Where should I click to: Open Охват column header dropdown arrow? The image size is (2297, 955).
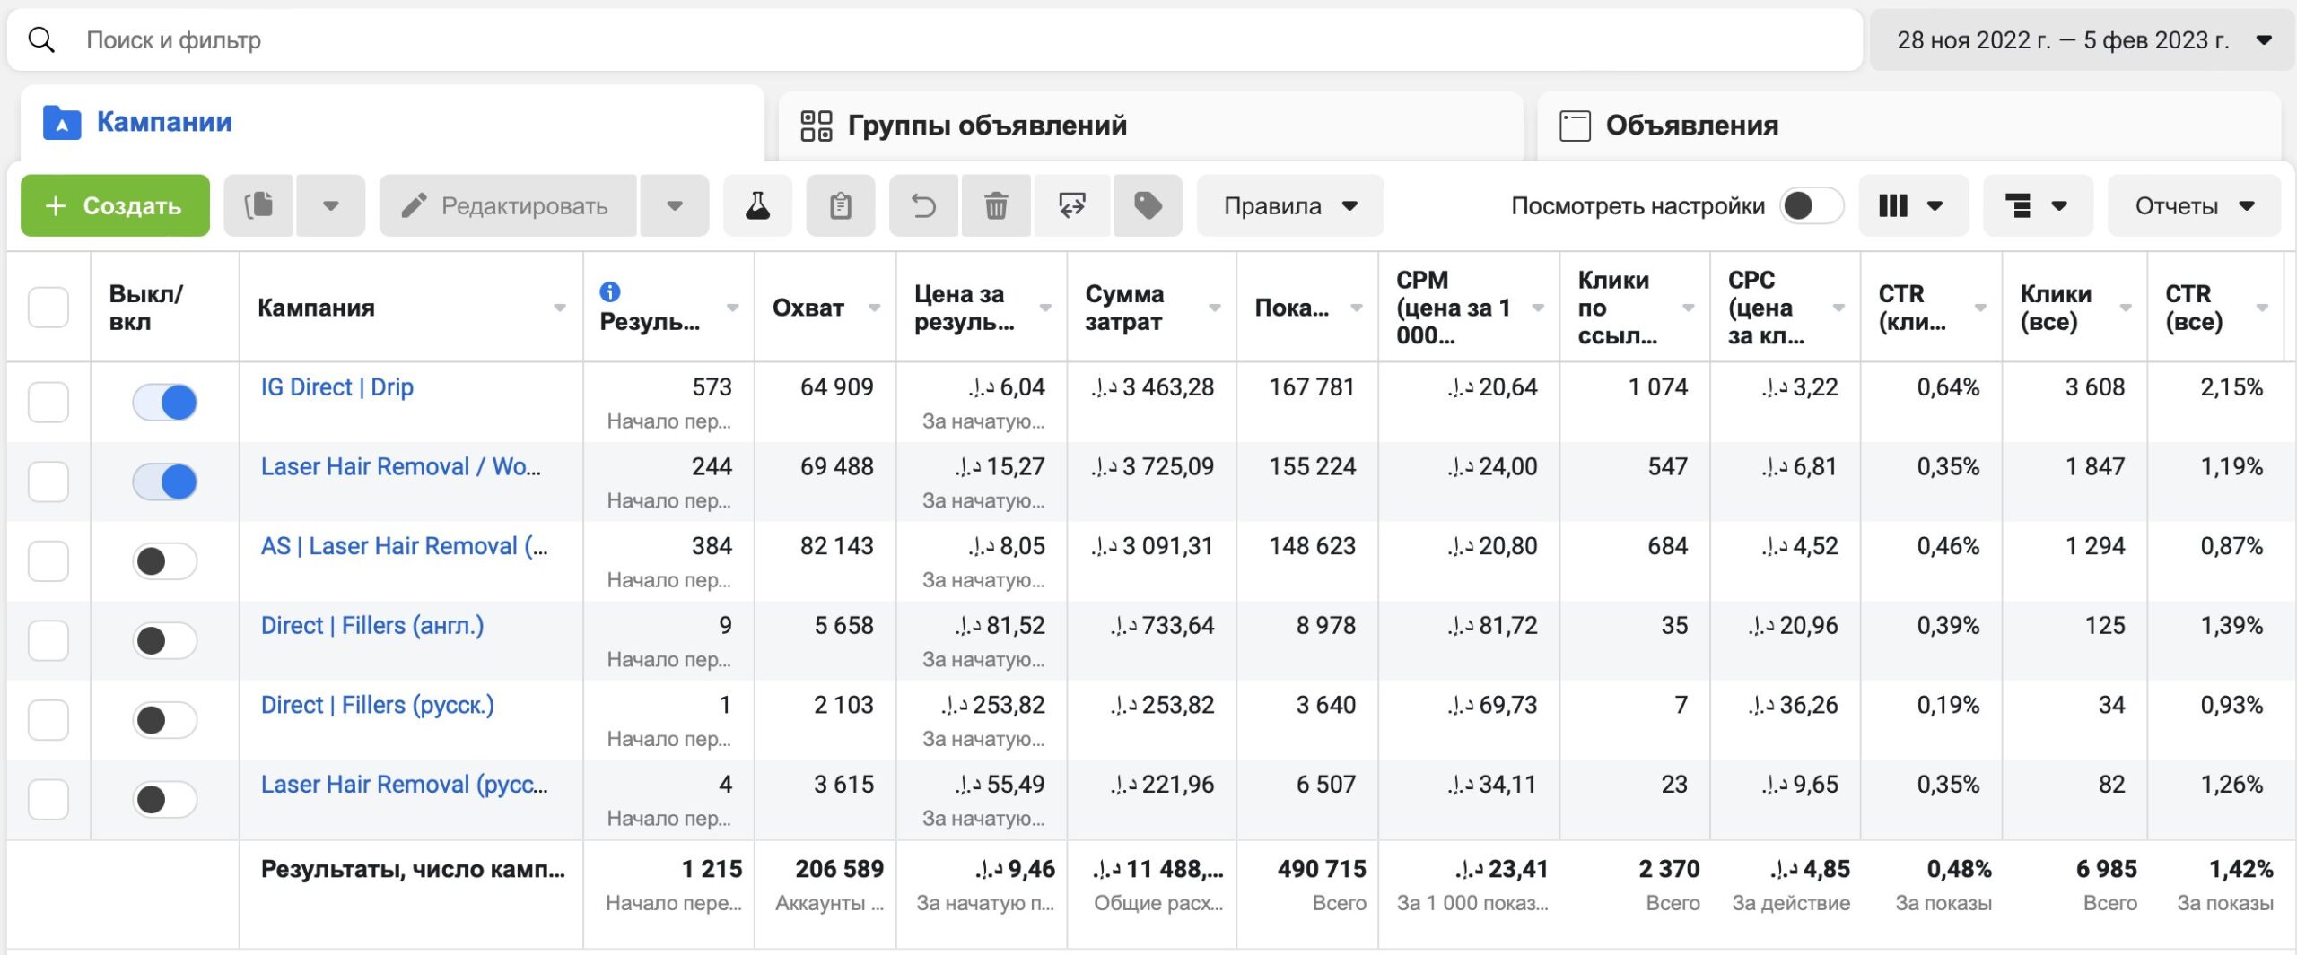(874, 308)
